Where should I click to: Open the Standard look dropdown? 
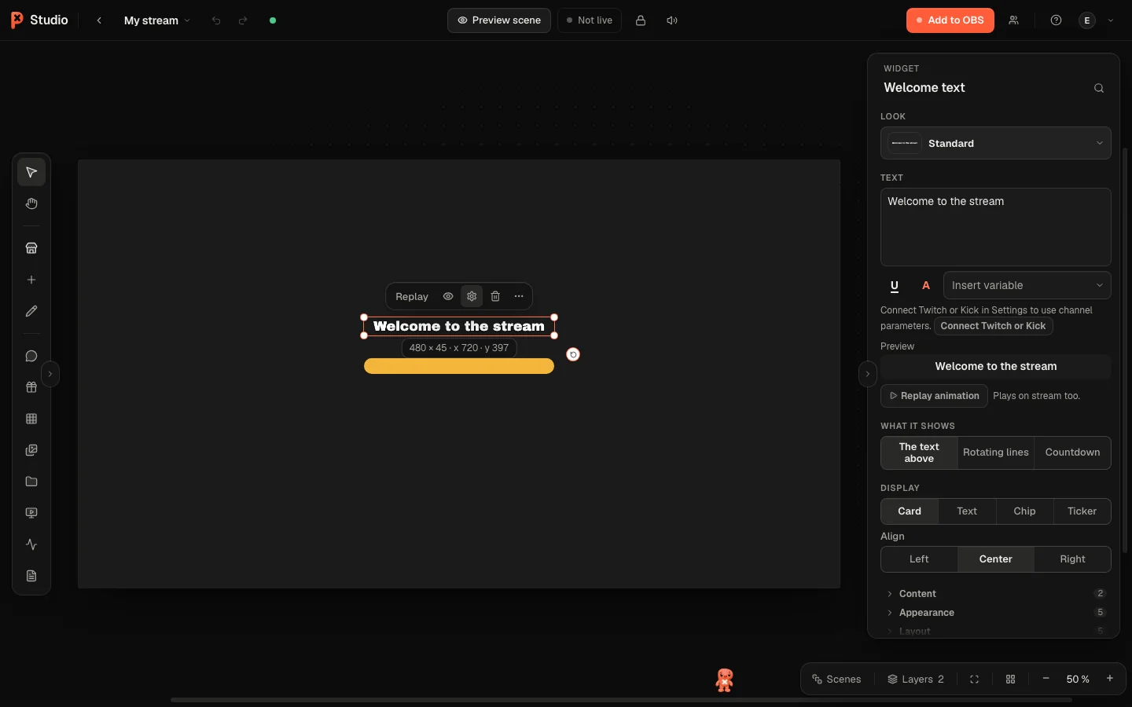996,143
